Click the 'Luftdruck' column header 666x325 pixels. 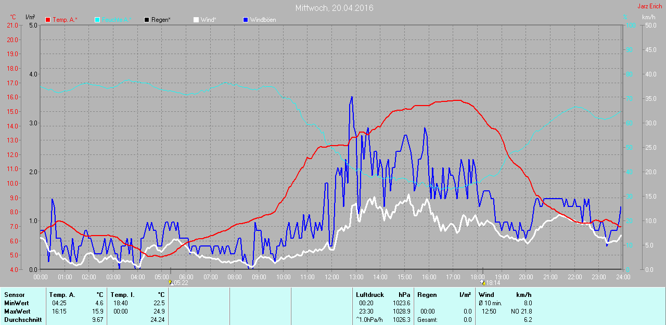[x=369, y=295]
